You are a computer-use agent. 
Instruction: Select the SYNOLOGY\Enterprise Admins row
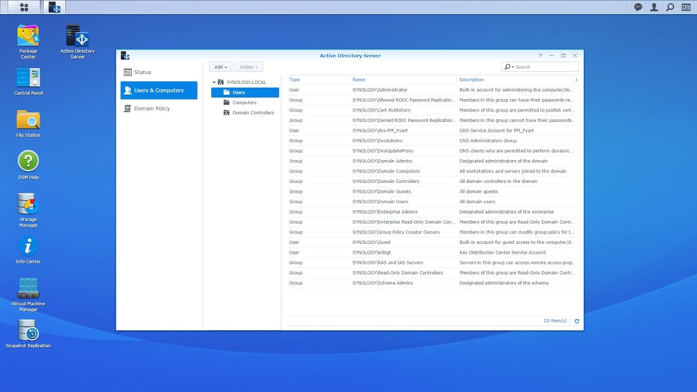pos(431,212)
